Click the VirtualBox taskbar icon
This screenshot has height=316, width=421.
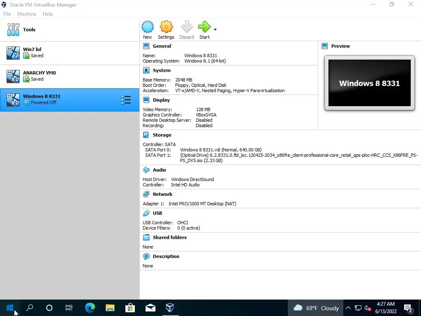(170, 308)
